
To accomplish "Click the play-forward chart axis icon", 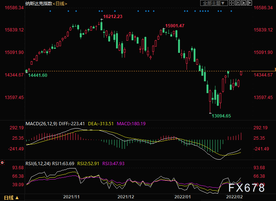I will 243,3.
